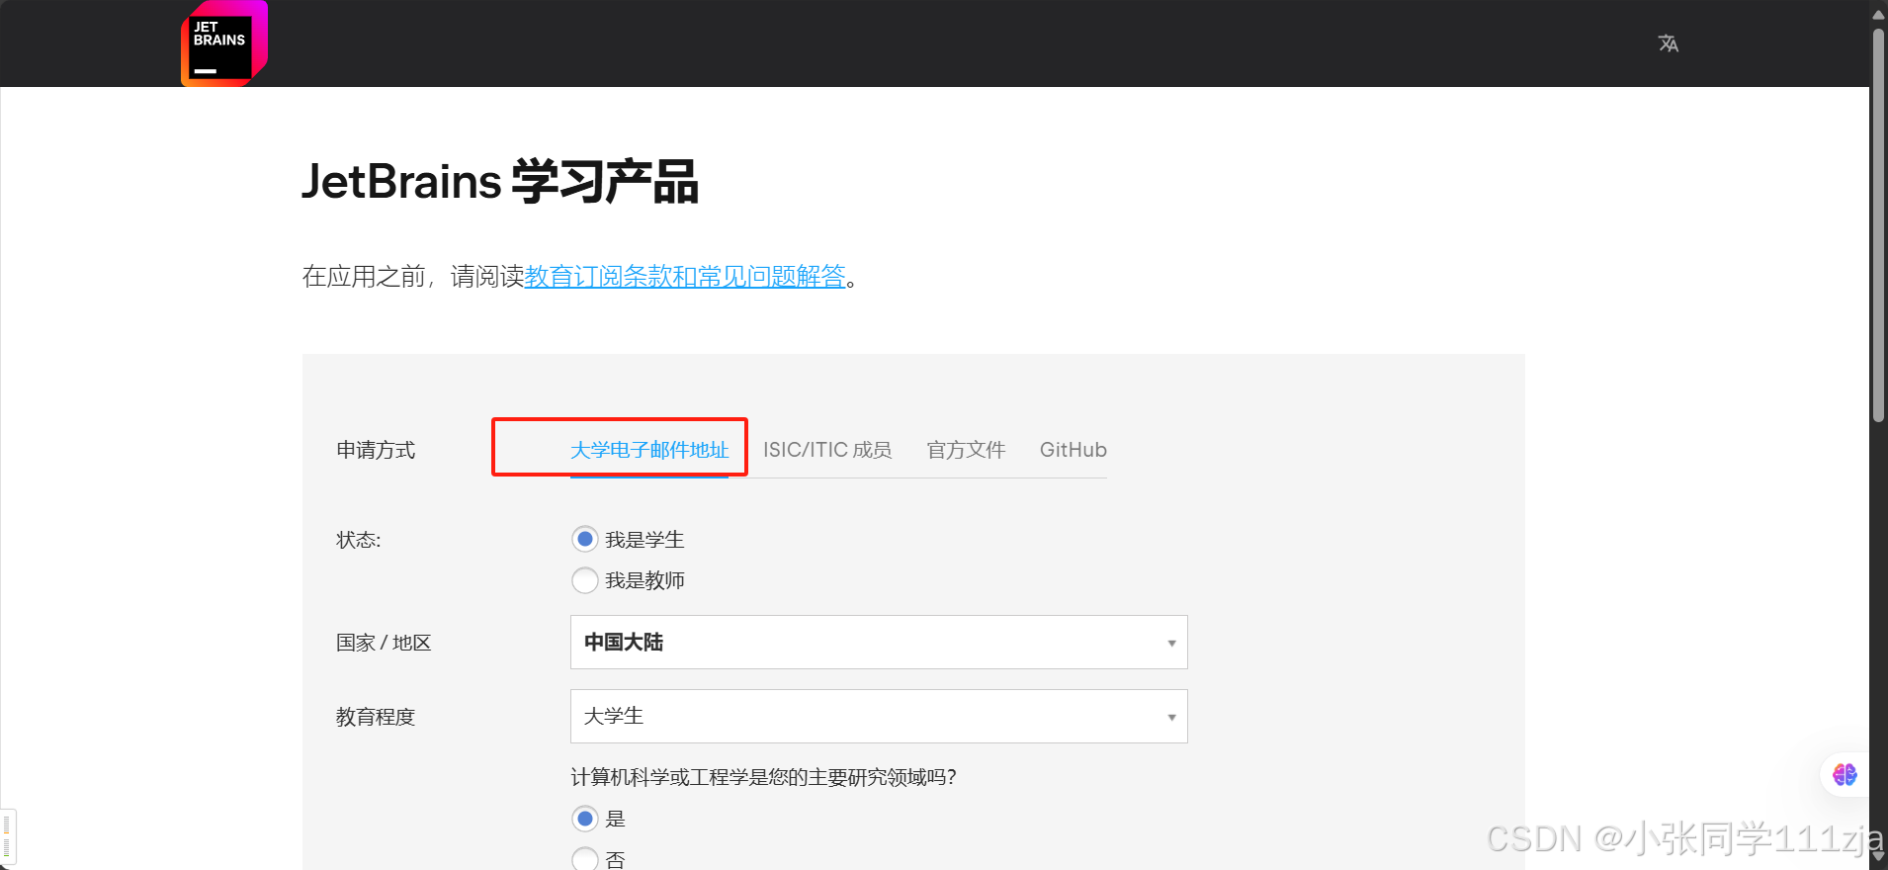Image resolution: width=1888 pixels, height=870 pixels.
Task: Click the 国家 / 地区 label
Action: (384, 643)
